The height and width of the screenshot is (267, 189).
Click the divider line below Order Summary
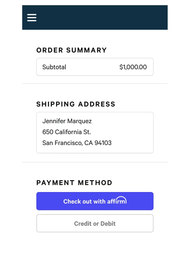click(95, 84)
